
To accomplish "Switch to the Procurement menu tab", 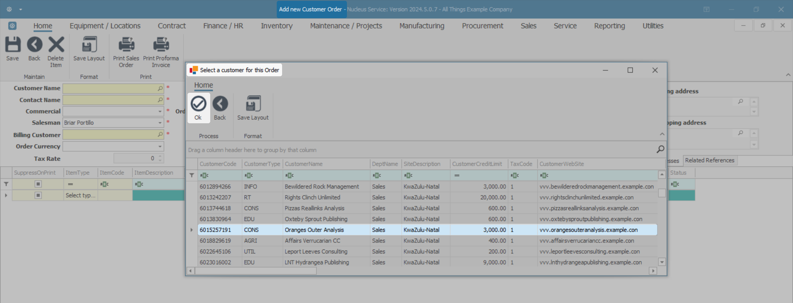I will pos(482,26).
